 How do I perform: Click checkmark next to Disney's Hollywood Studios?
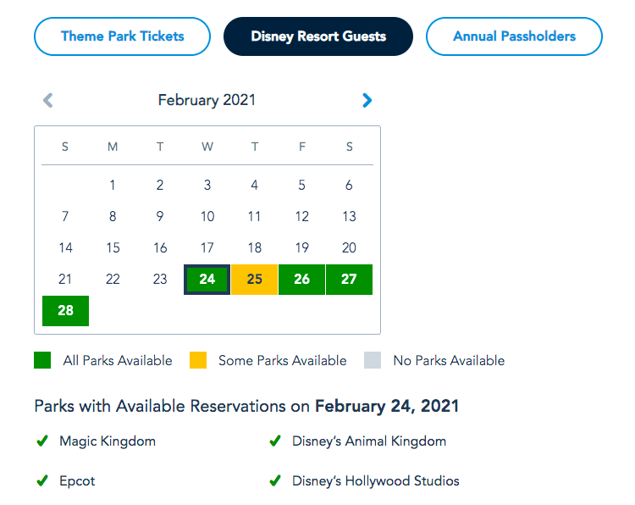tap(274, 481)
